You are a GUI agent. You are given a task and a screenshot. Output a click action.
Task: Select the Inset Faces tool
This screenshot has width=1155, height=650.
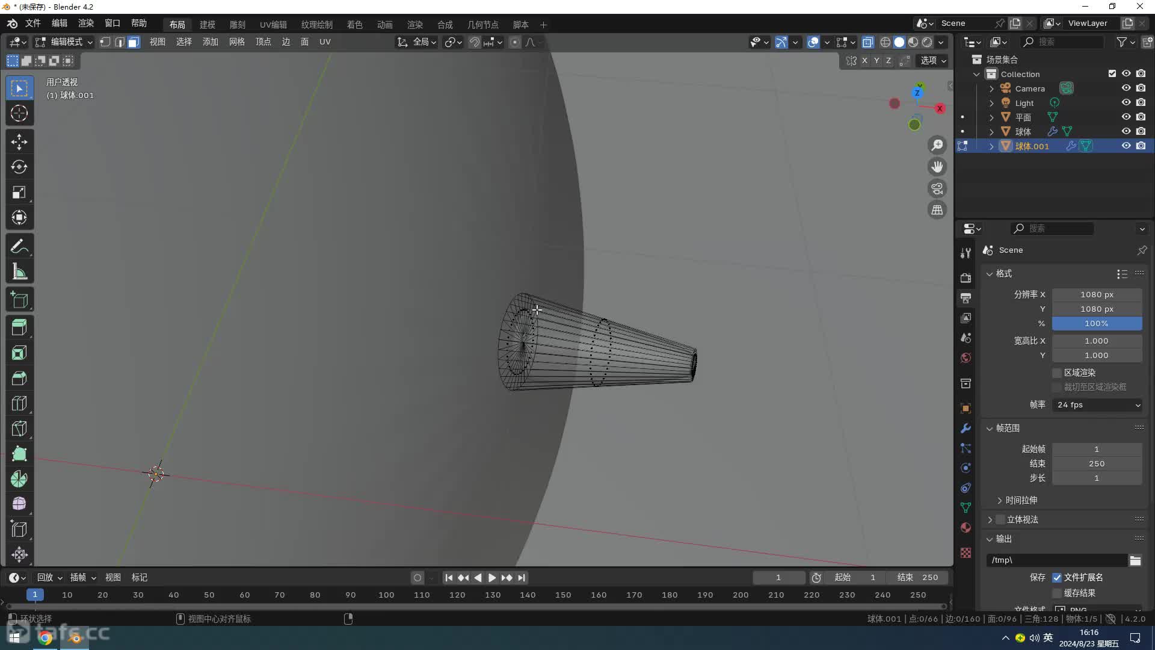tap(19, 353)
